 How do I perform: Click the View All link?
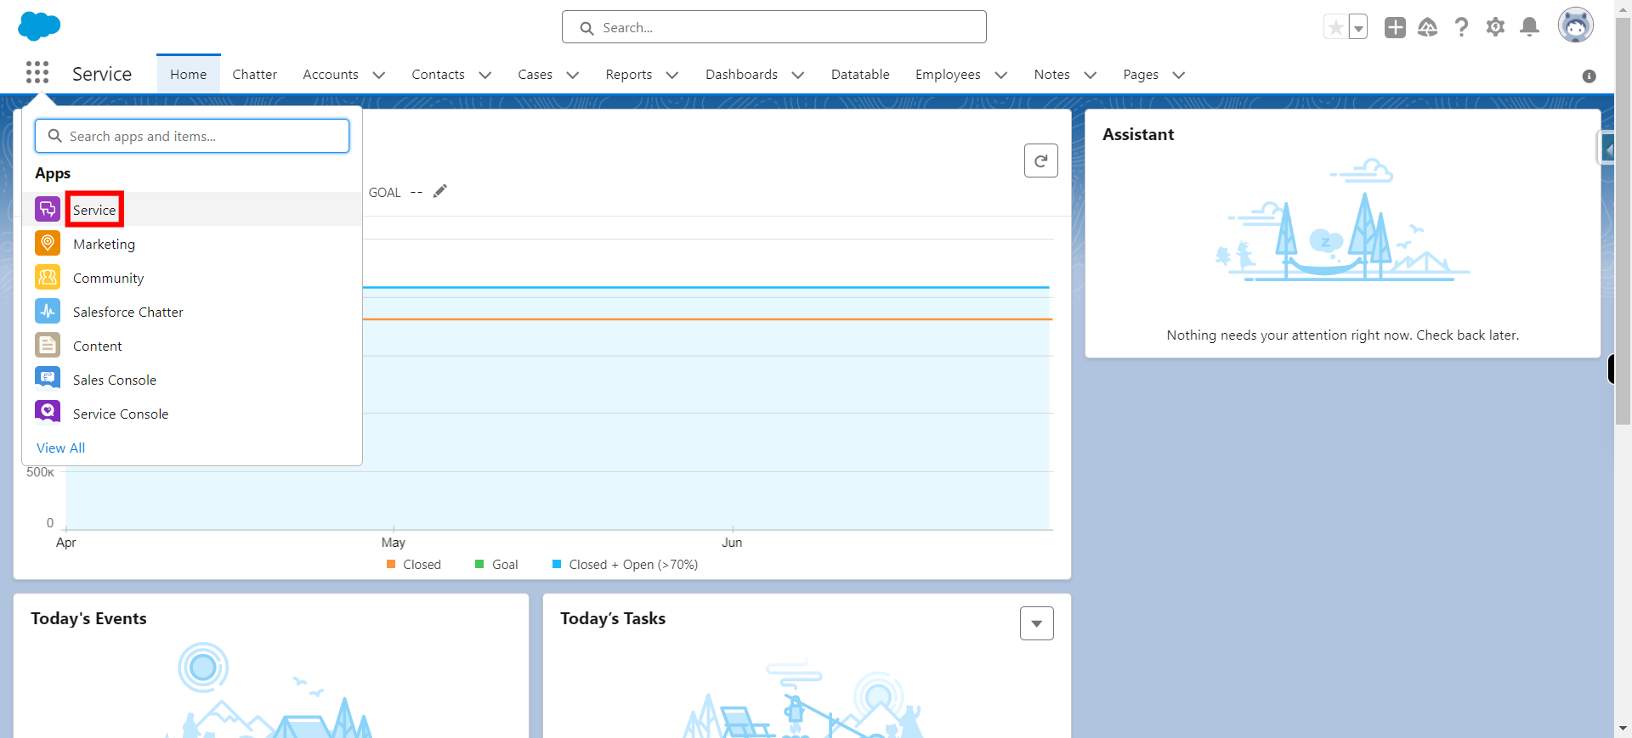click(60, 448)
